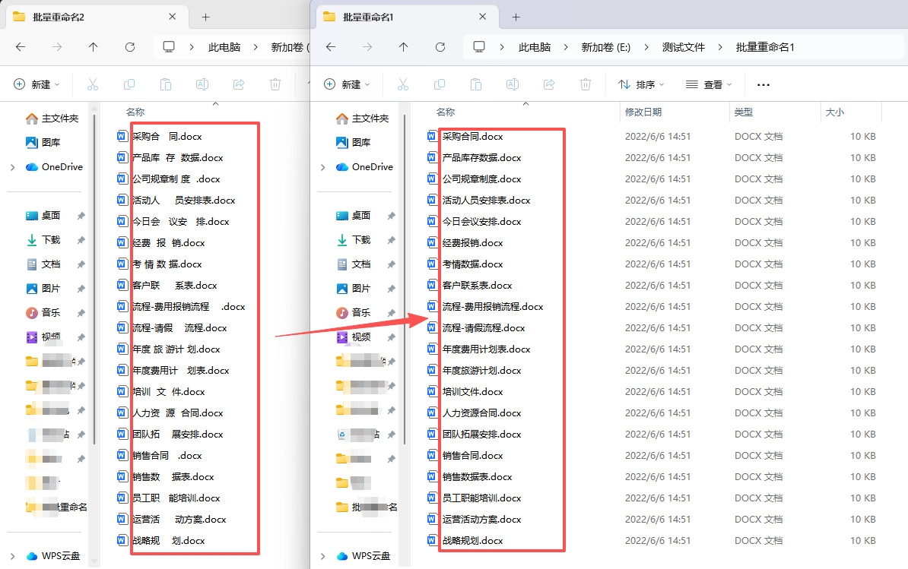Screen dimensions: 908x569
Task: Open 主文件夹 in 批量重命名1 sidebar
Action: coord(362,119)
